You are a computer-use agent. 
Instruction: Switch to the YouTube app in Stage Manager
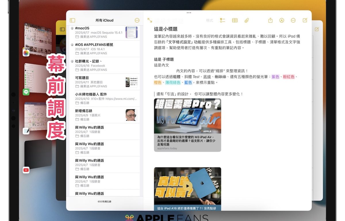(26, 170)
